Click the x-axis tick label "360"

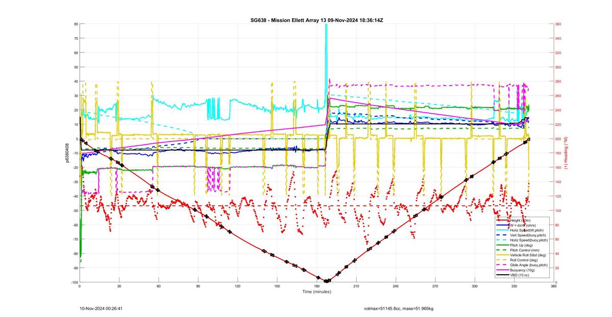pos(554,286)
